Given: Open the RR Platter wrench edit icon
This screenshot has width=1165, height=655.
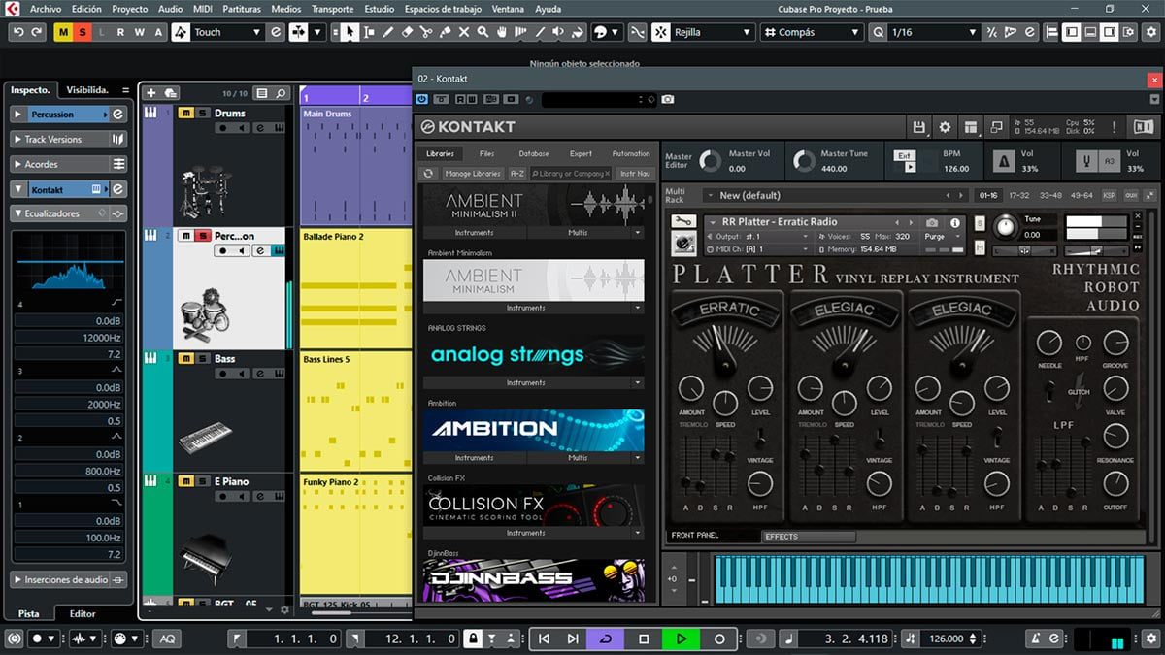Looking at the screenshot, I should click(x=684, y=222).
